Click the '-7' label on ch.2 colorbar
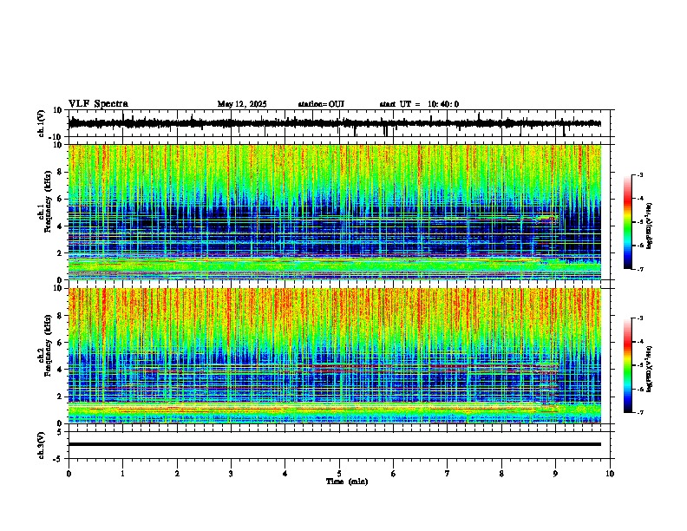Viewport: 687px width, 531px height. [x=640, y=412]
